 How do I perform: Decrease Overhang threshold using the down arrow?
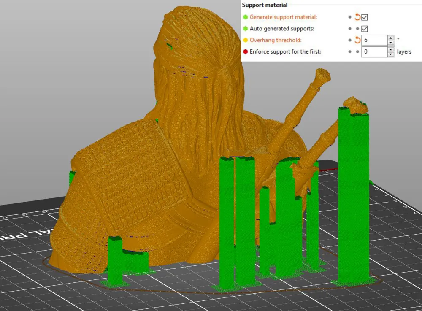point(390,43)
